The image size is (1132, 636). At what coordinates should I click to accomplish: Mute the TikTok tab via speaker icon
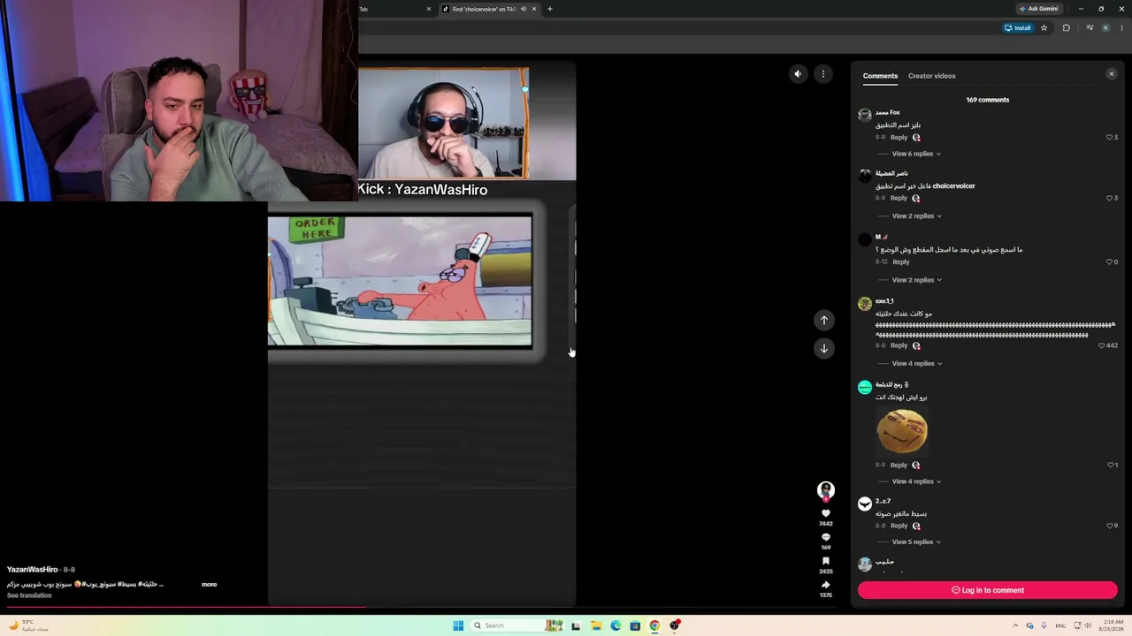pyautogui.click(x=524, y=9)
